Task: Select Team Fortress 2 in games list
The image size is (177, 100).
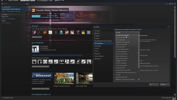Action: coord(6,23)
